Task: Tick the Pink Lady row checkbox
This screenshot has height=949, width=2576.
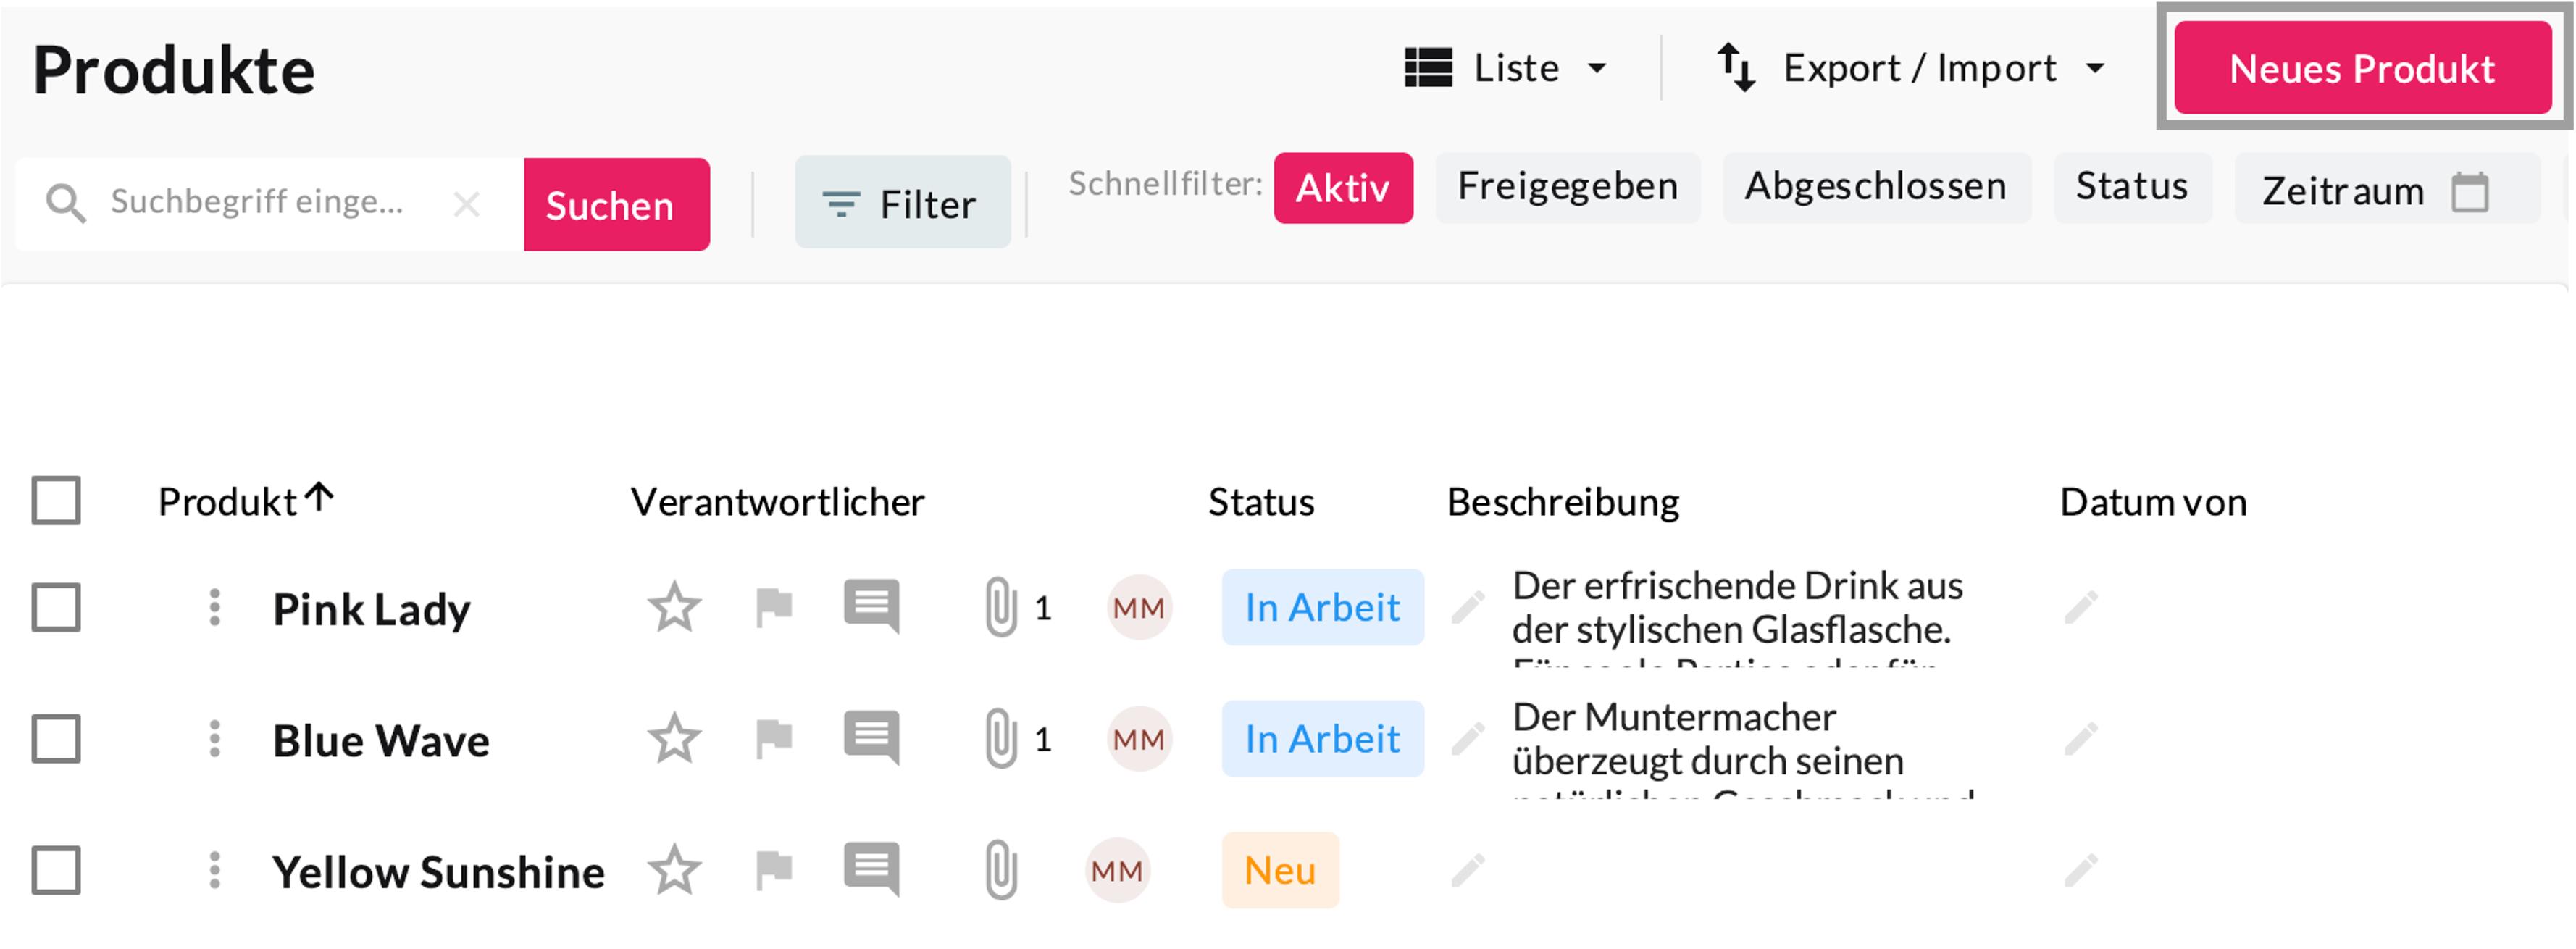Action: [56, 608]
